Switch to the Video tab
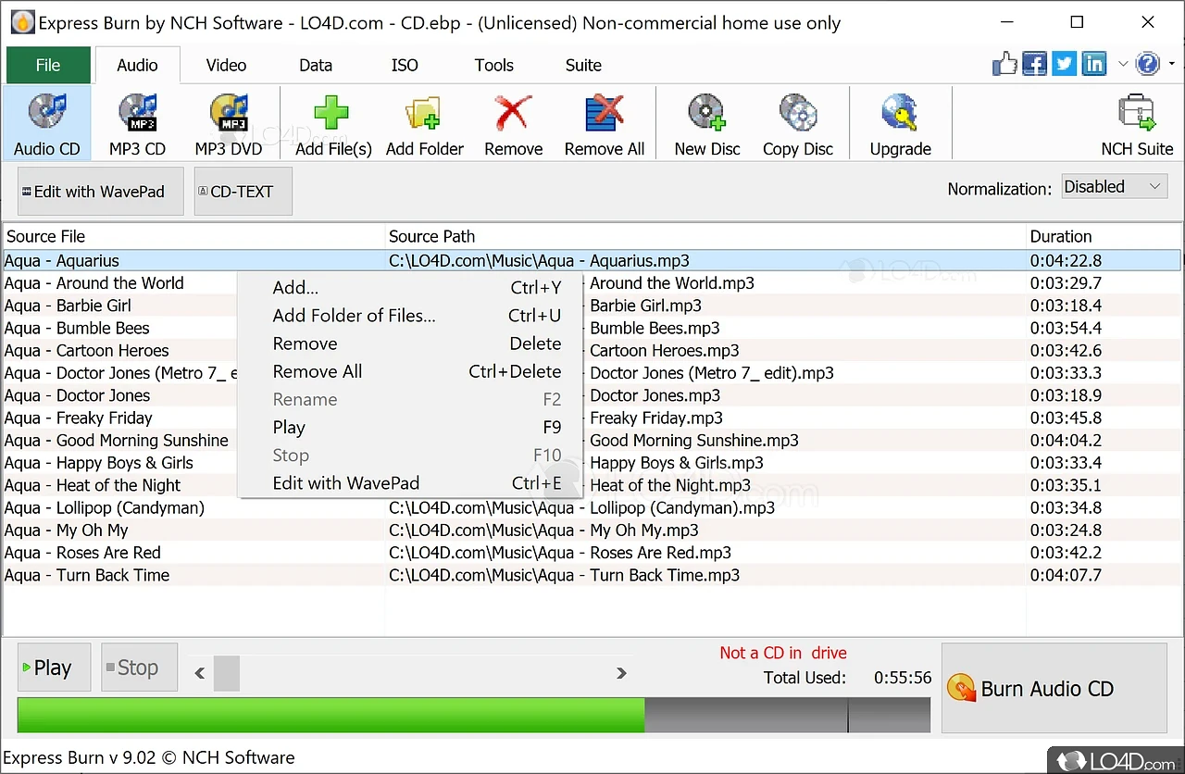The width and height of the screenshot is (1185, 774). [226, 65]
